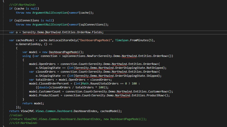This screenshot has width=227, height=127.
Task: Click 'model.ProductCount' assignment
Action: 44,95
